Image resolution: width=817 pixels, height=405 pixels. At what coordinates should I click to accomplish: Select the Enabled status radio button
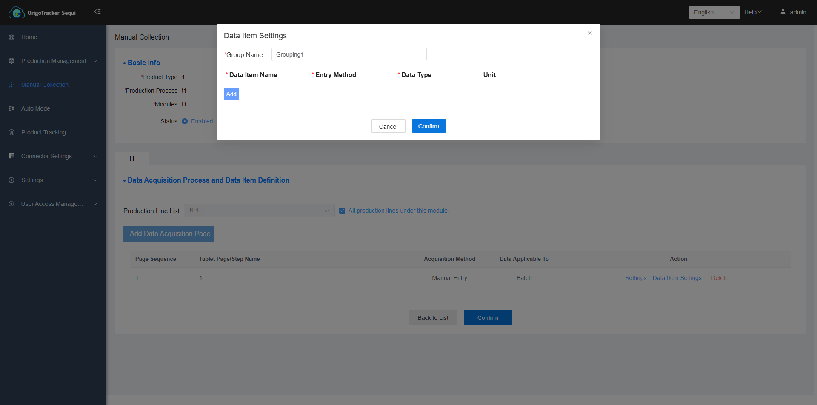[x=185, y=121]
